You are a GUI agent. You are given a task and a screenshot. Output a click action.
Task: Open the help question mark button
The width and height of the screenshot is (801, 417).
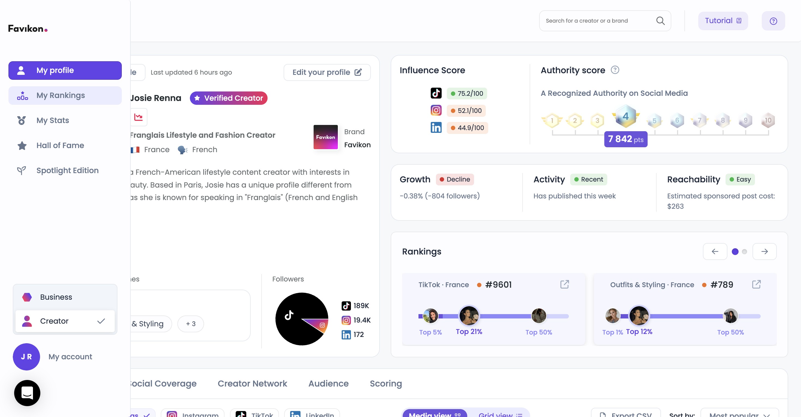click(773, 21)
